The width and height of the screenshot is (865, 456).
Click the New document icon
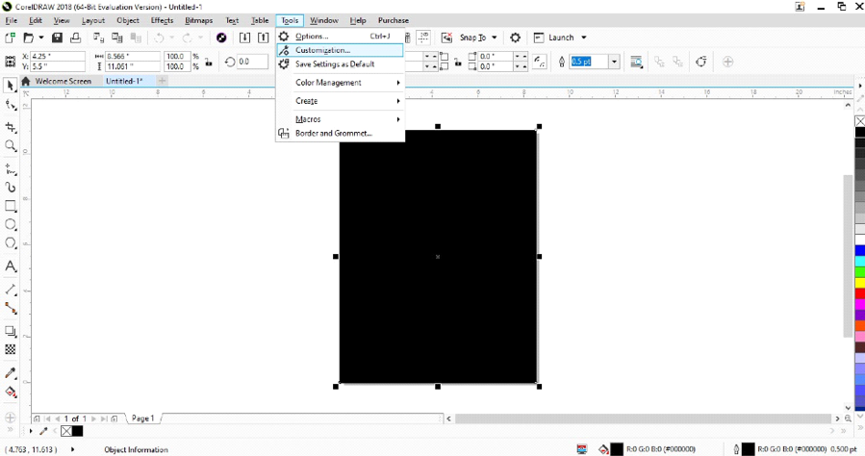10,38
